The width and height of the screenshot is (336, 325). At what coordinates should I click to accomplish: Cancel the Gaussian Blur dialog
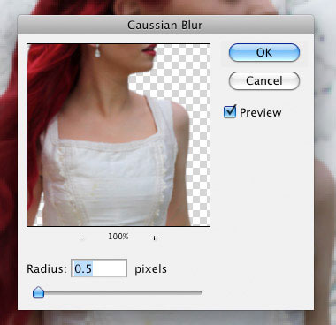click(264, 80)
